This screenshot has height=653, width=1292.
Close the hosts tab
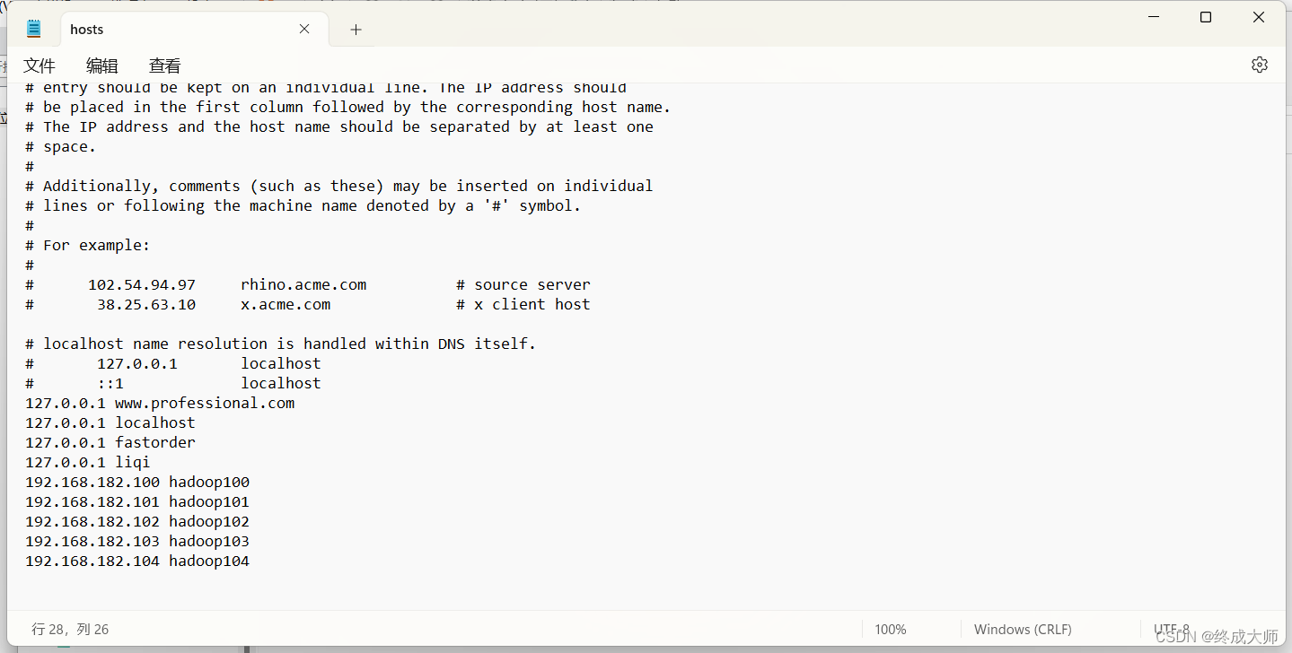304,29
